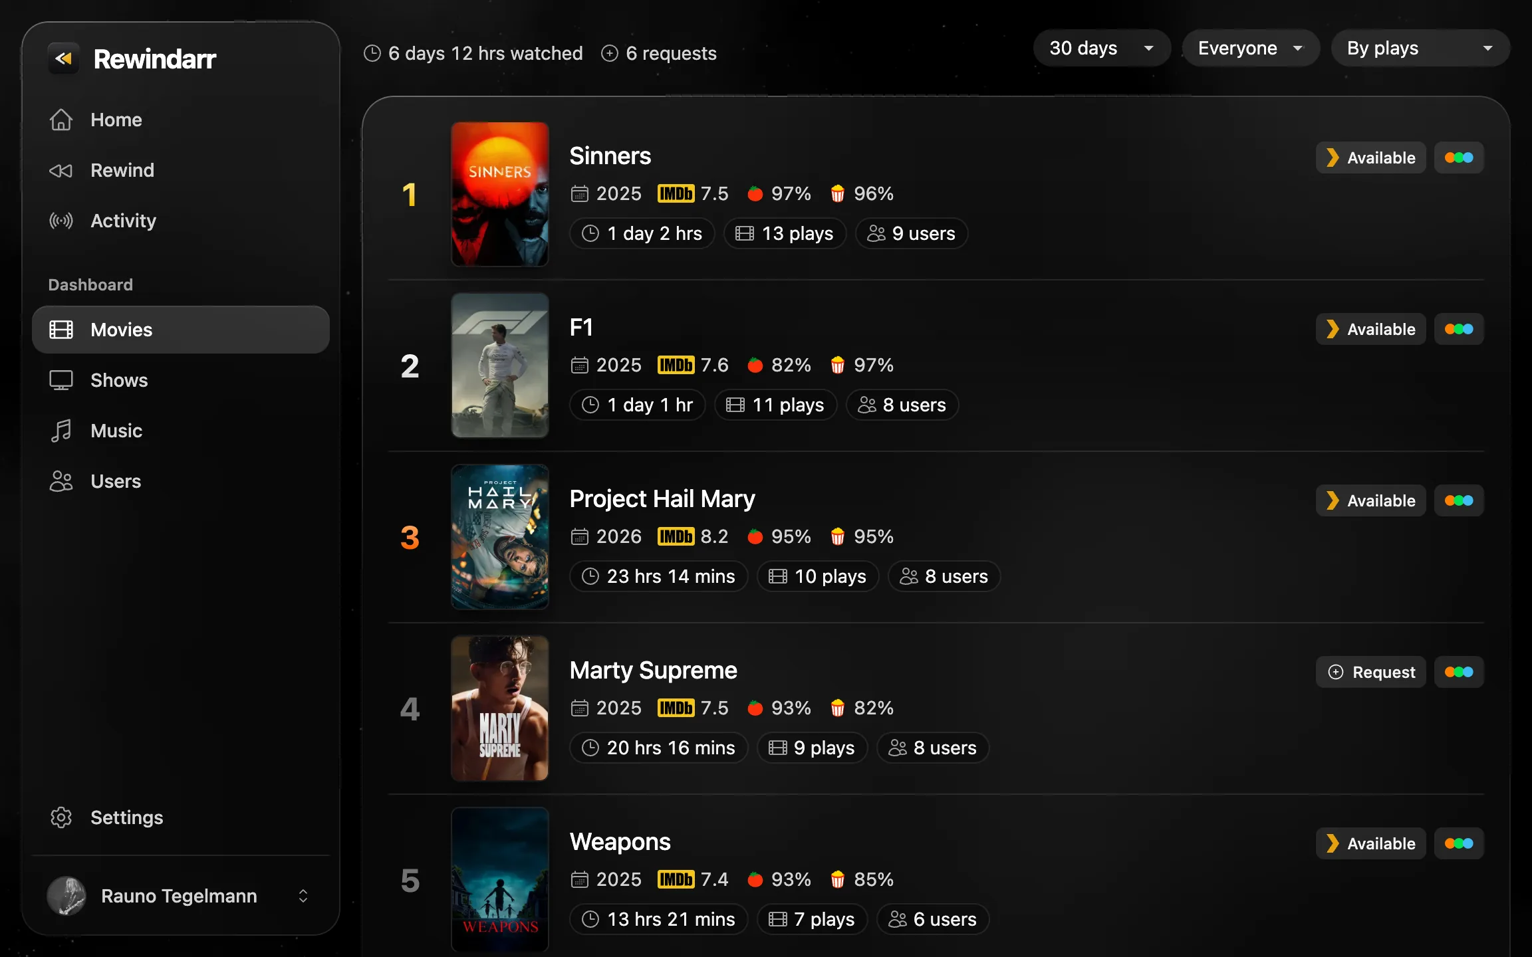Screen dimensions: 1532x957
Task: Select Movies in the Dashboard section
Action: pyautogui.click(x=181, y=330)
